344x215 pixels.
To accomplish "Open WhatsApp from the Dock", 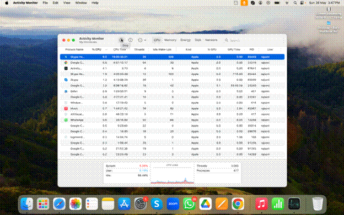I will tap(189, 204).
